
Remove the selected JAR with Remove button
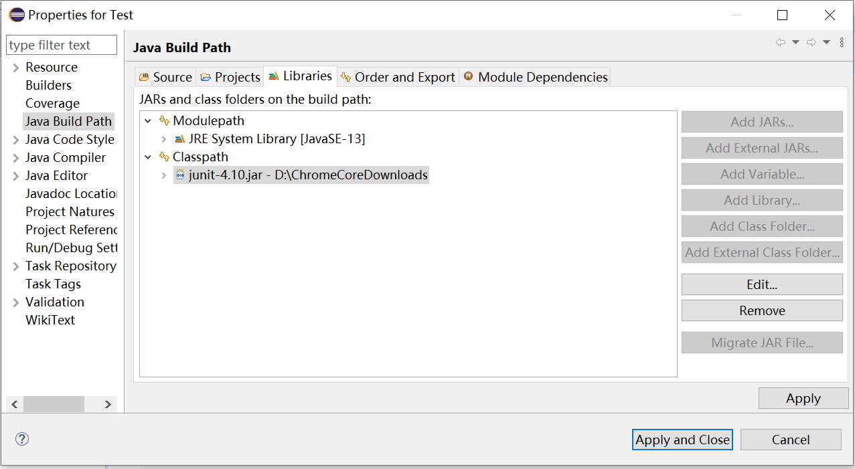tap(762, 310)
